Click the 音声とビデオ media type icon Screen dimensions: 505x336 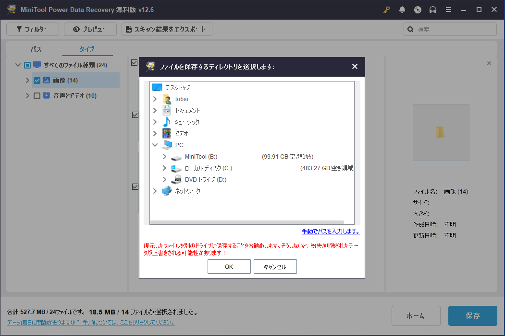tap(47, 95)
